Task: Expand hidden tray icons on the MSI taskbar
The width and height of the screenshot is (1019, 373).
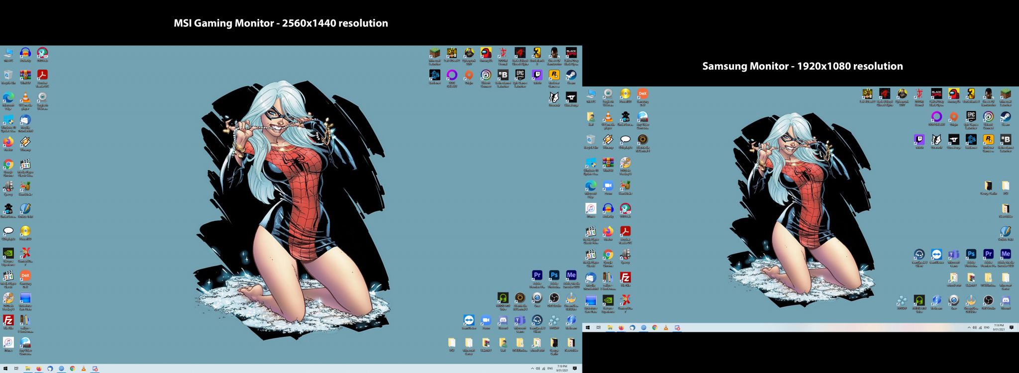Action: [531, 369]
